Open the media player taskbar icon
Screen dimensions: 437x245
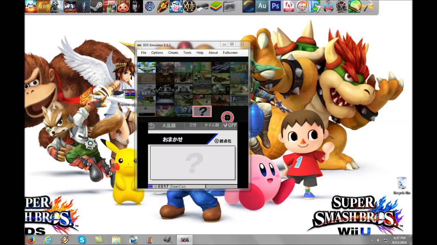pyautogui.click(x=133, y=240)
